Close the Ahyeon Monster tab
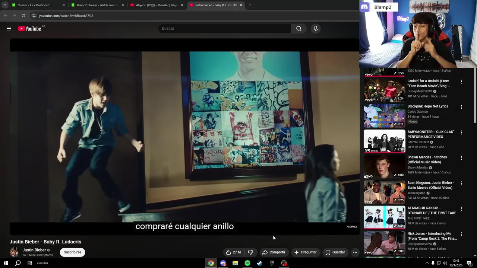477x268 pixels. click(182, 5)
